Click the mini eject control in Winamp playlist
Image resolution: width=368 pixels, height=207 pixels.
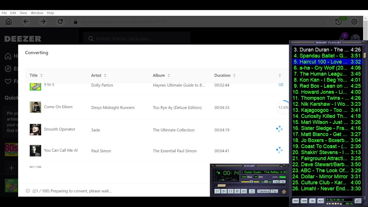340,204
